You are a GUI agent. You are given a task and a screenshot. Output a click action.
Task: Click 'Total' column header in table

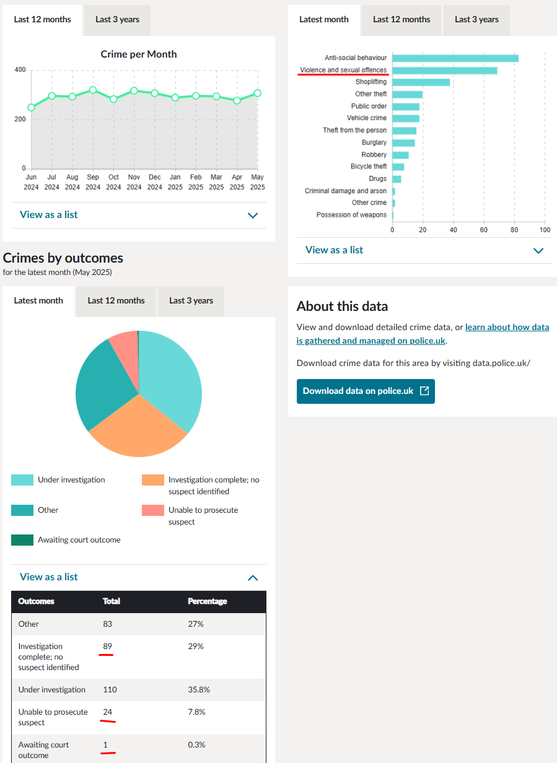112,601
